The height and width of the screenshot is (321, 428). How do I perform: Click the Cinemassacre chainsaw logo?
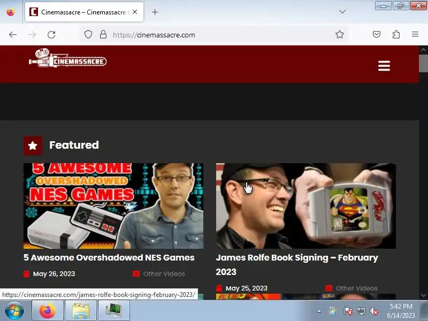pos(68,58)
